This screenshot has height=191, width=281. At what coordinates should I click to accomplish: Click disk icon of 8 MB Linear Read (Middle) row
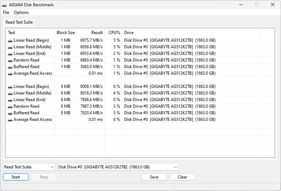10,94
